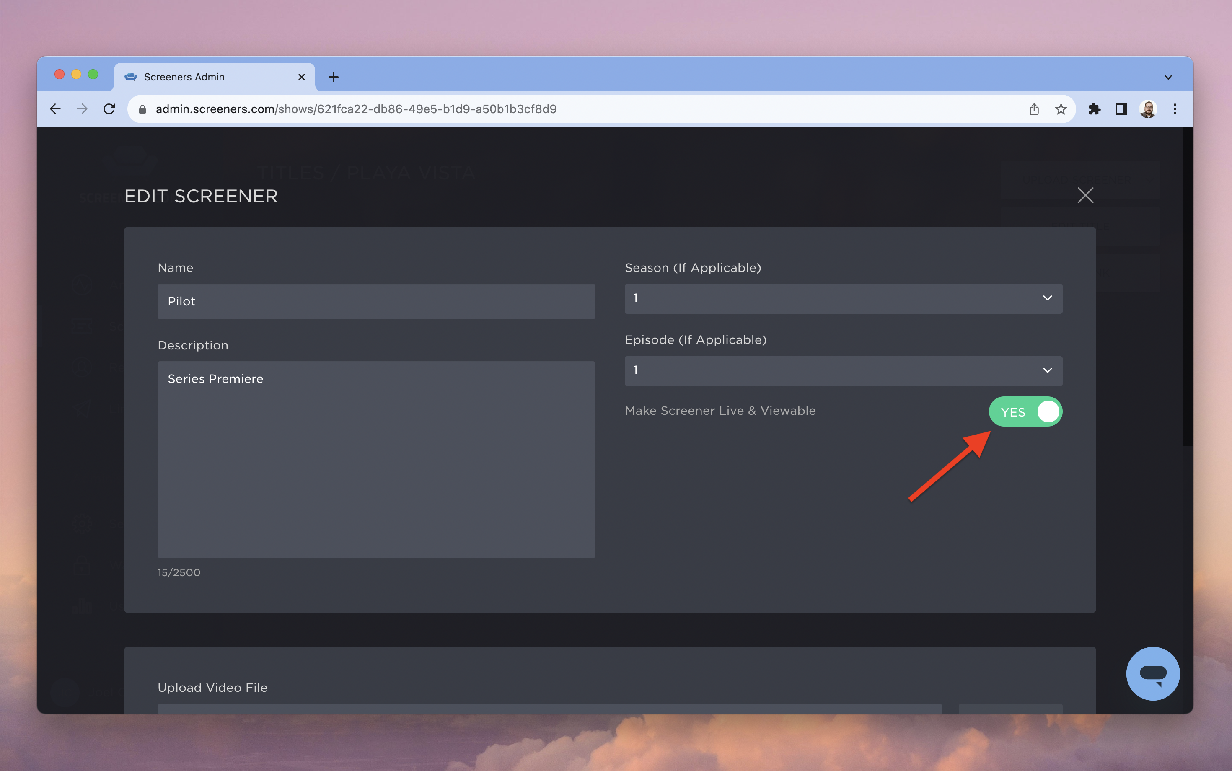Screen dimensions: 1232x771
Task: Click the Season (If Applicable) label
Action: point(693,268)
